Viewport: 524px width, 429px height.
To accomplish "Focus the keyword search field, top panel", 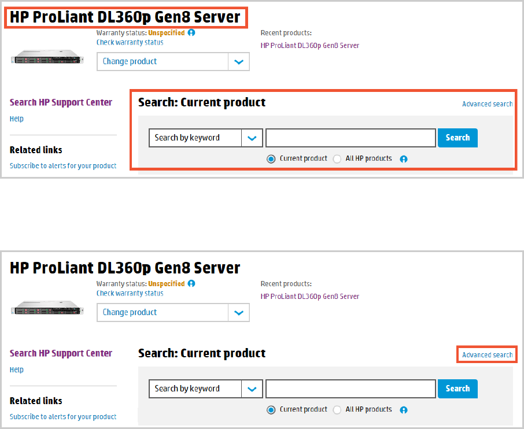I will coord(350,138).
